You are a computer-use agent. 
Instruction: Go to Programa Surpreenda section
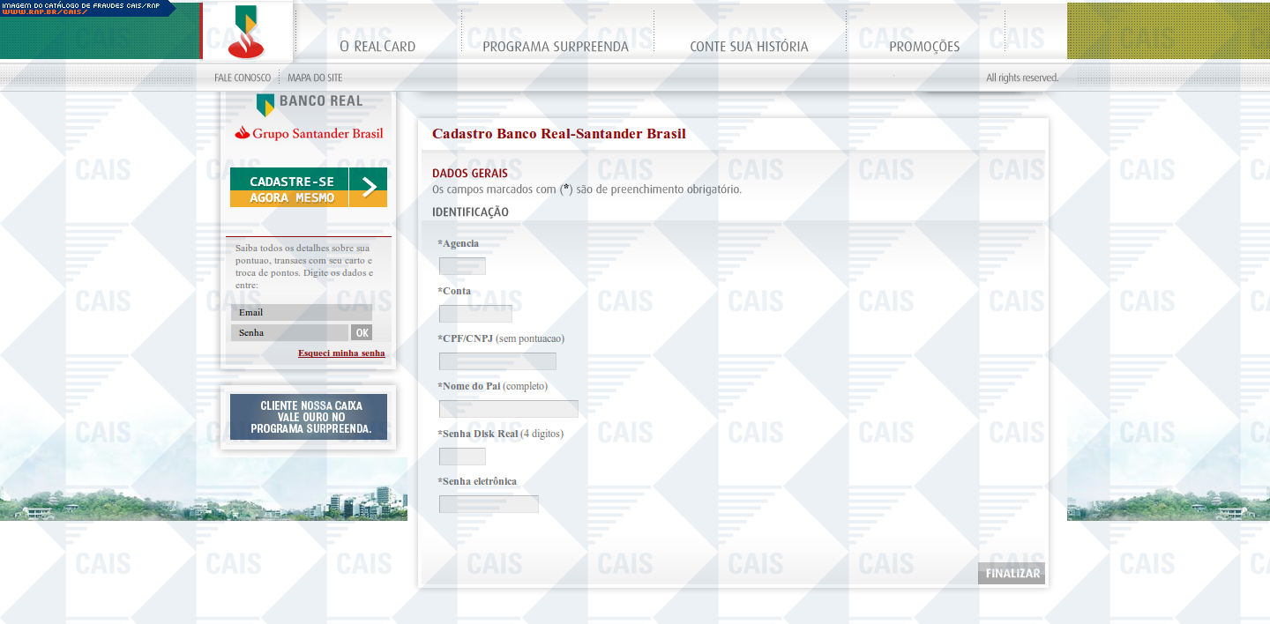(556, 47)
